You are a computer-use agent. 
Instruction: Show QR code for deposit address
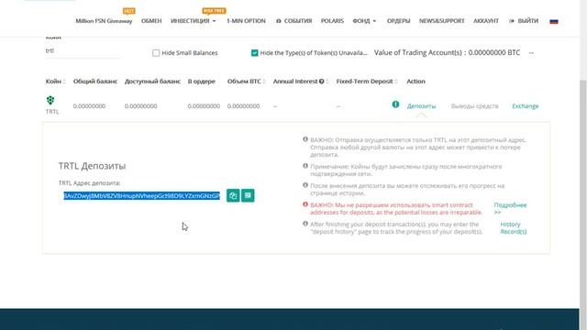[248, 195]
